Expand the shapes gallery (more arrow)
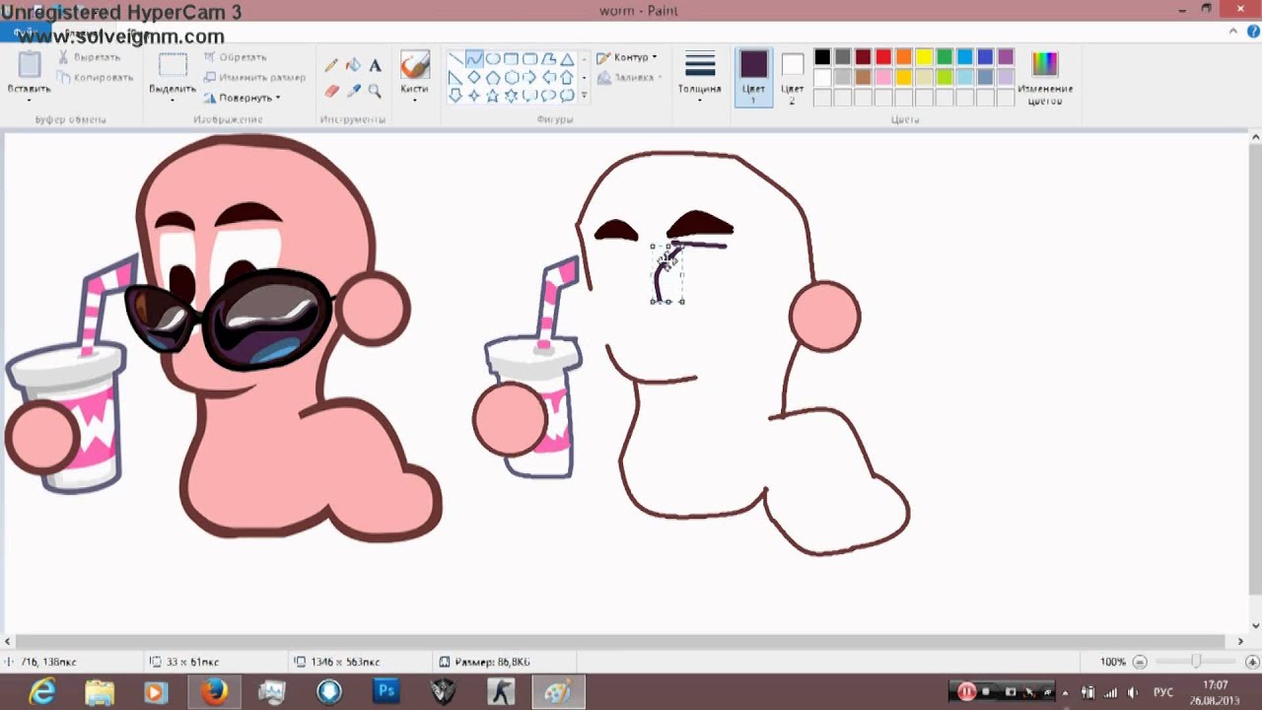This screenshot has width=1262, height=710. click(585, 96)
